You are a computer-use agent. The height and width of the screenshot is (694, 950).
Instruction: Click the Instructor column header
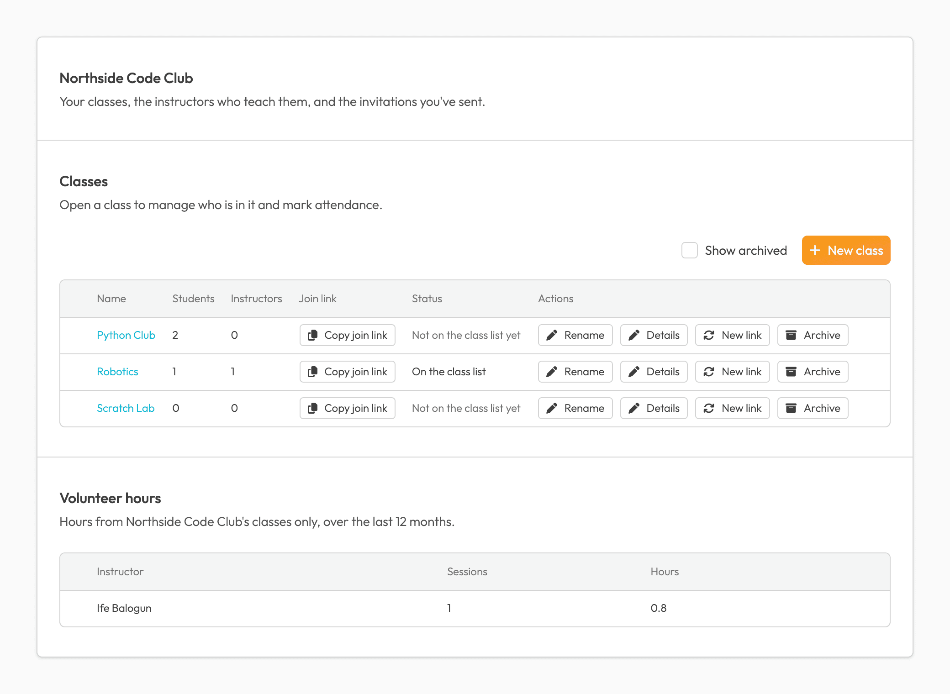pos(120,572)
